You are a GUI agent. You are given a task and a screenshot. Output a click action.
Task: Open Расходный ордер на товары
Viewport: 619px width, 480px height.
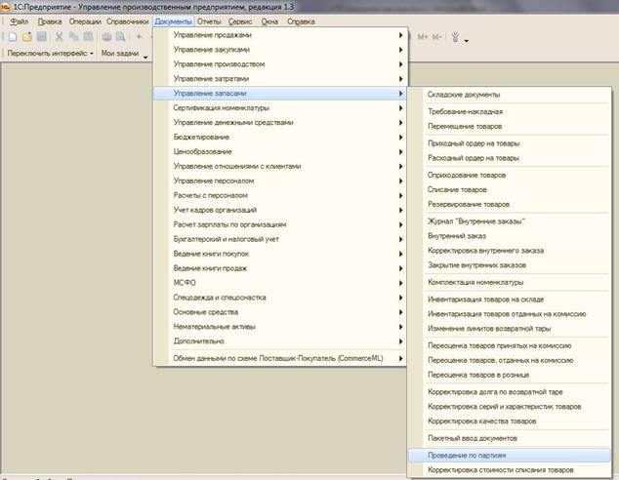click(510, 158)
